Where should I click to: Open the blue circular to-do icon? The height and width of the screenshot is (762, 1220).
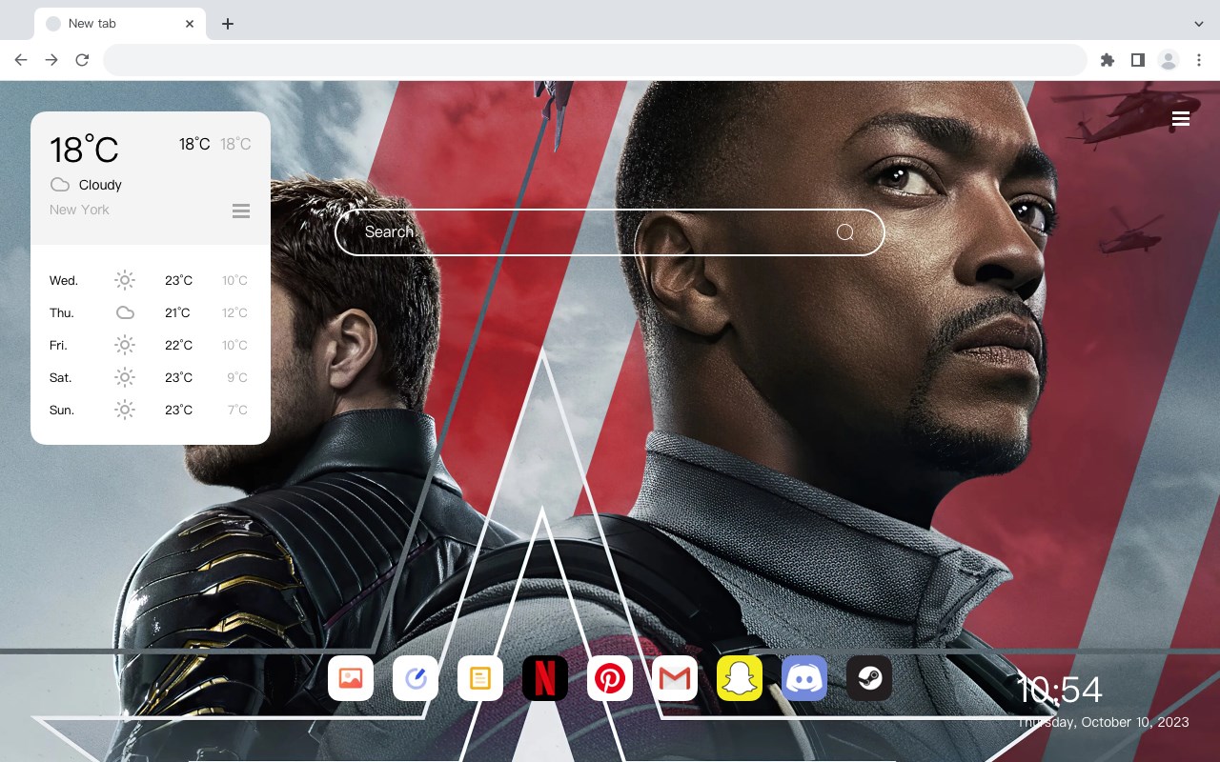(416, 678)
